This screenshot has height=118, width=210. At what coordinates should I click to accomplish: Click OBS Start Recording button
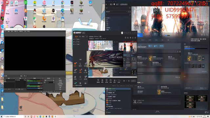tap(60, 82)
